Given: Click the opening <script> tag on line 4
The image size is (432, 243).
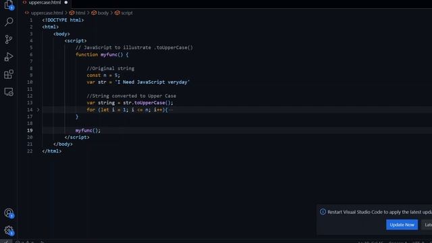Looking at the screenshot, I should pyautogui.click(x=76, y=40).
